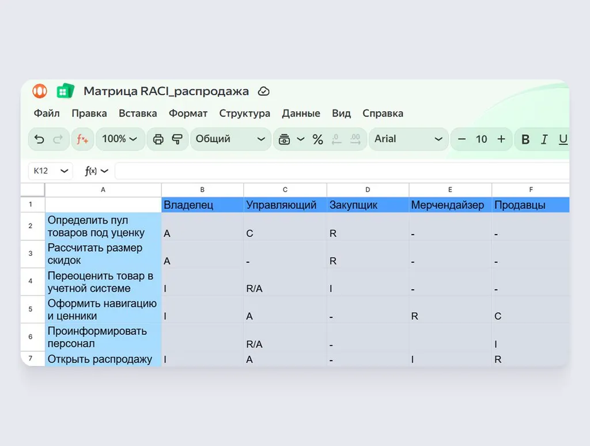Expand the f(x) function dropdown
Viewport: 590px width, 446px height.
[105, 171]
